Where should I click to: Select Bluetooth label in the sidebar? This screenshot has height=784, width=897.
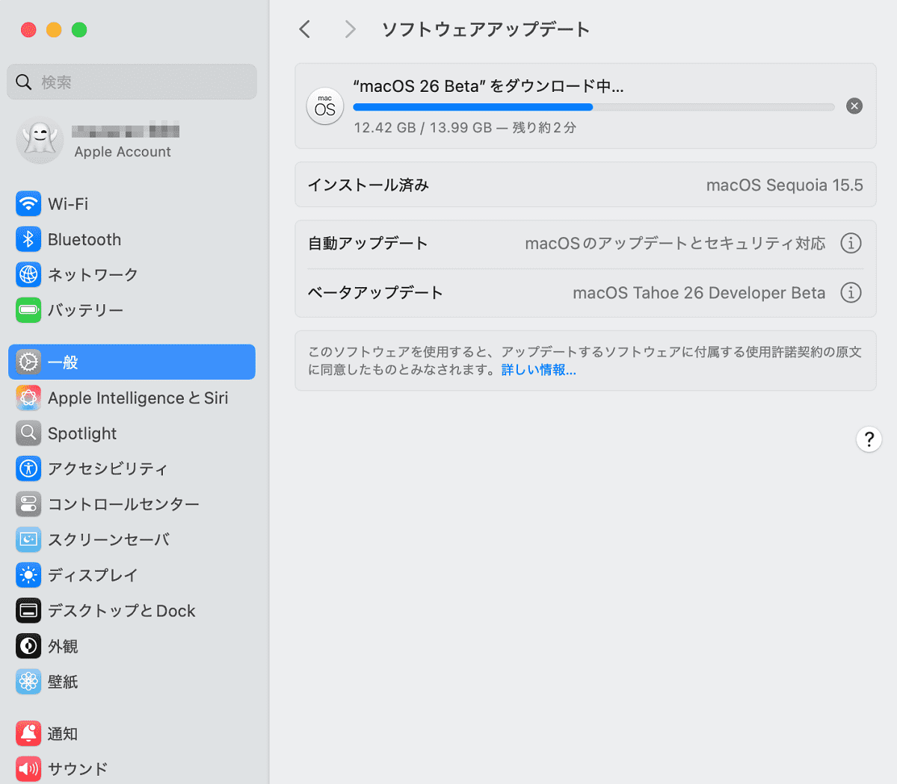tap(84, 240)
